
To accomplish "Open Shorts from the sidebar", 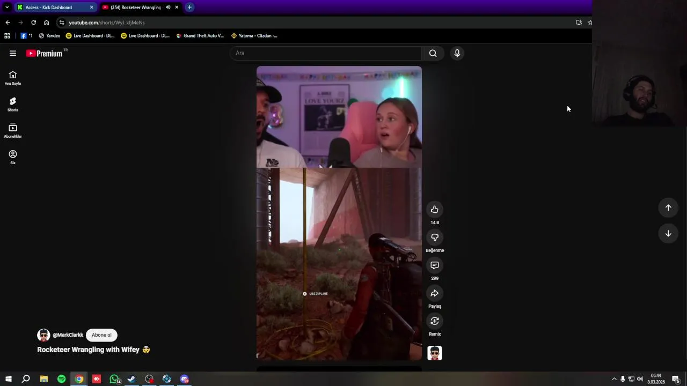I will [x=13, y=104].
